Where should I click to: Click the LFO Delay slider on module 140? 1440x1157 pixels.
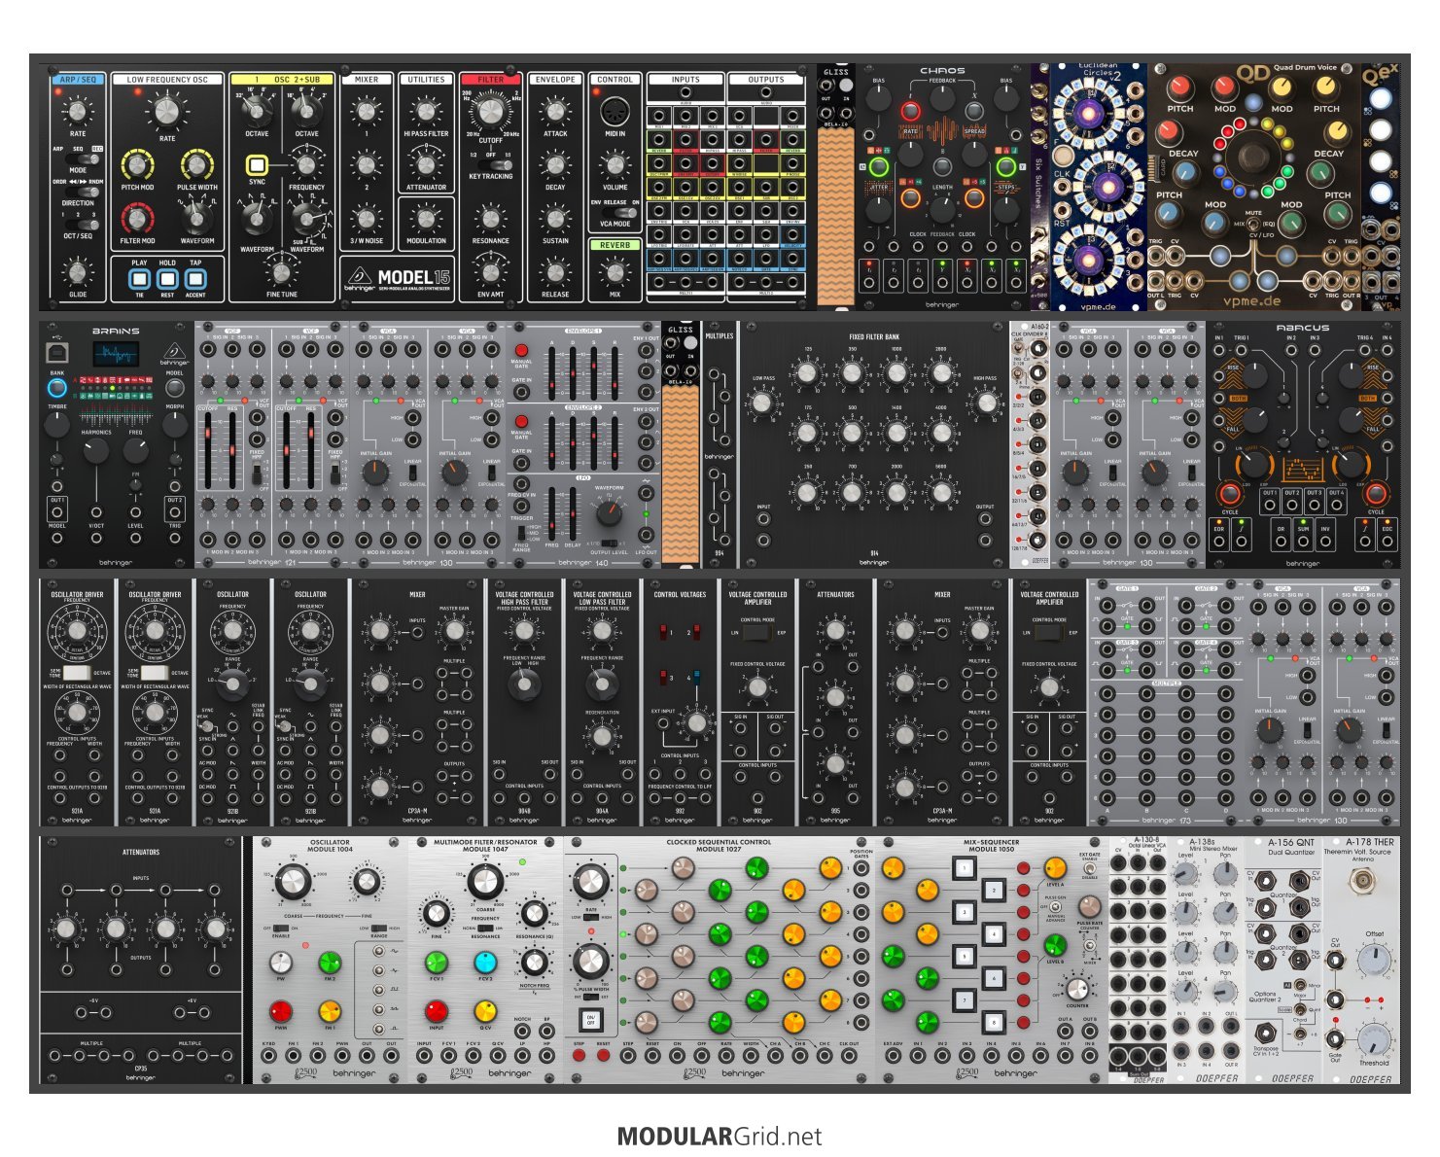point(572,513)
